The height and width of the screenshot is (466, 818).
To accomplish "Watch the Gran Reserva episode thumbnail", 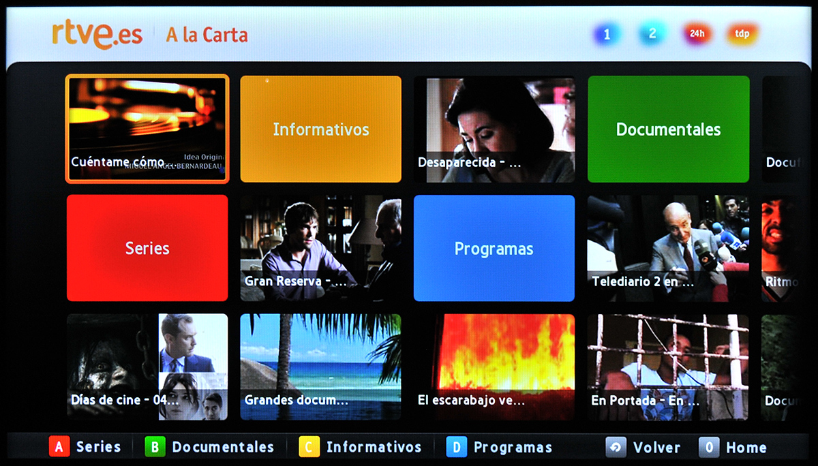I will [x=321, y=248].
